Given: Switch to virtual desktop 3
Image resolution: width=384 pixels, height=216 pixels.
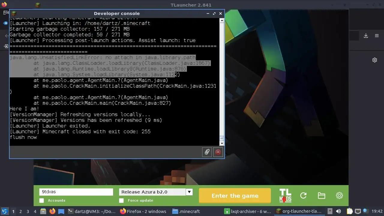Looking at the screenshot, I should click(28, 211).
